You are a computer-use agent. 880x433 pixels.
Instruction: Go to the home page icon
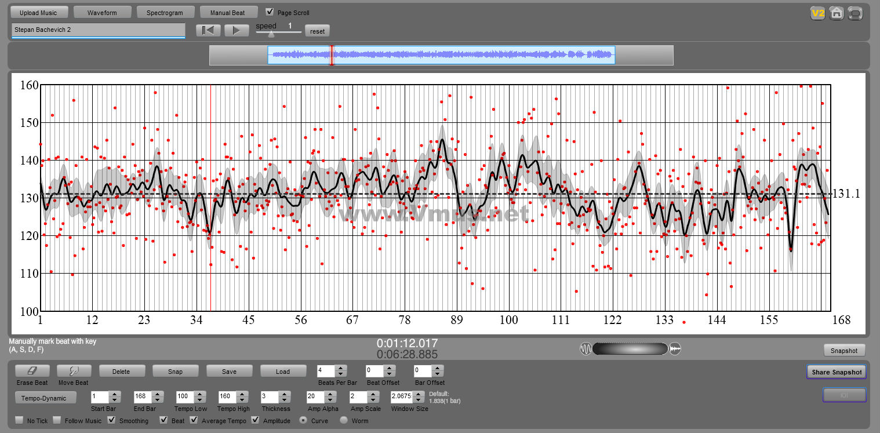pos(836,13)
